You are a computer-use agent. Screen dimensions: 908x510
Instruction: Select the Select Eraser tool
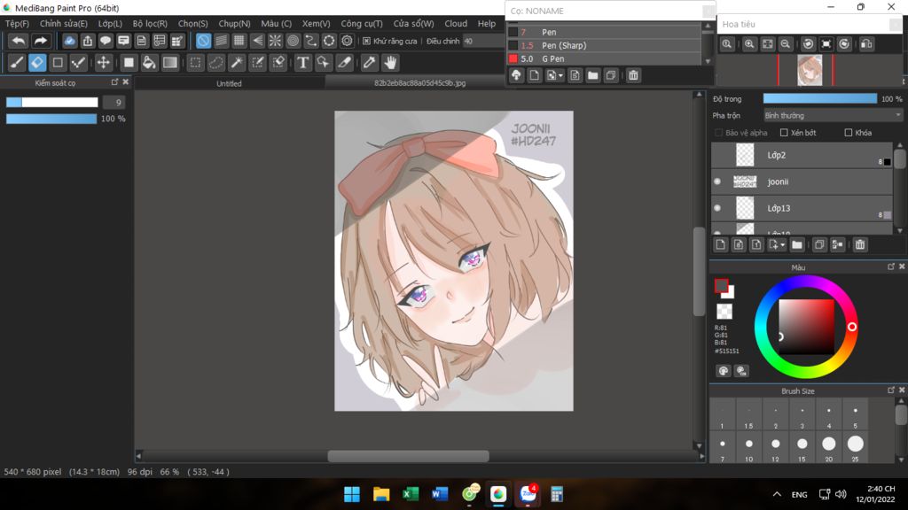[x=278, y=63]
